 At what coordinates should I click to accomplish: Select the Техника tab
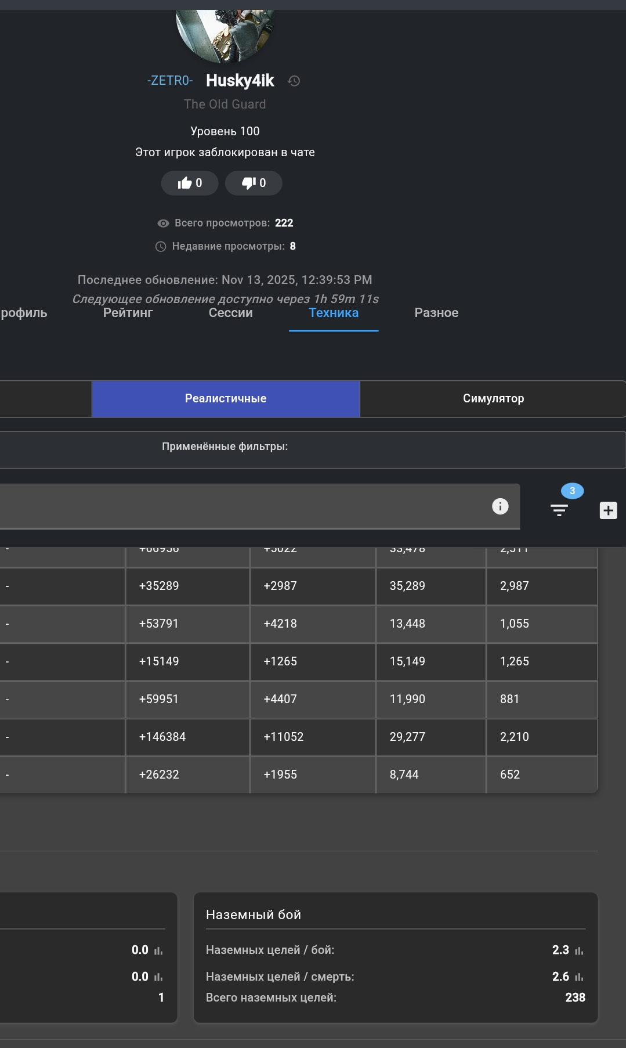[334, 313]
